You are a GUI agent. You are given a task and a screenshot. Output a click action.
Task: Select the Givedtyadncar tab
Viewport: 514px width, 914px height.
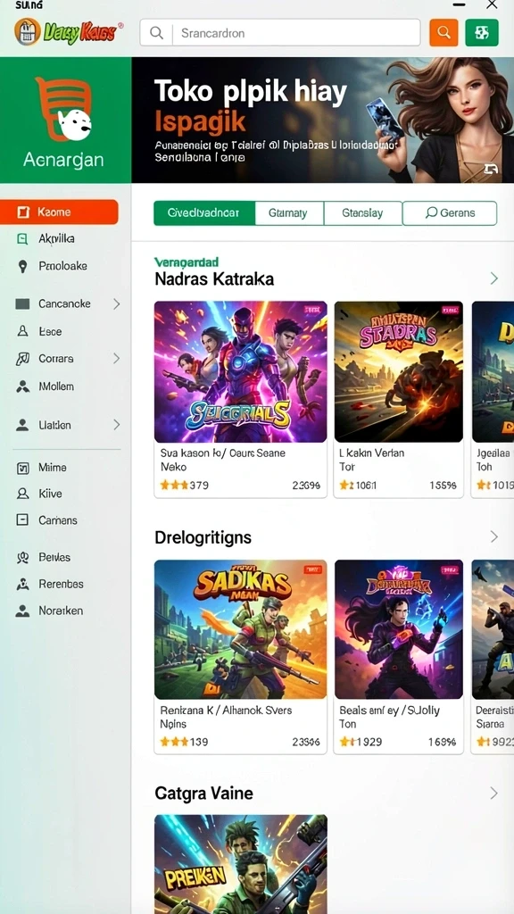[x=203, y=212]
